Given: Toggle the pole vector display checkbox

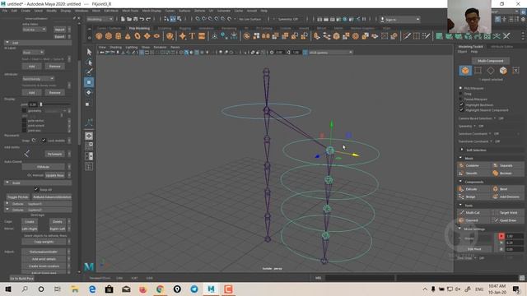Looking at the screenshot, I should click(x=24, y=121).
